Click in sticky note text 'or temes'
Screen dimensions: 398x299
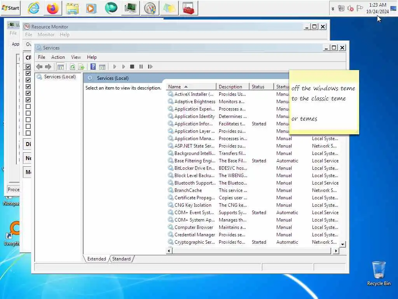click(304, 119)
